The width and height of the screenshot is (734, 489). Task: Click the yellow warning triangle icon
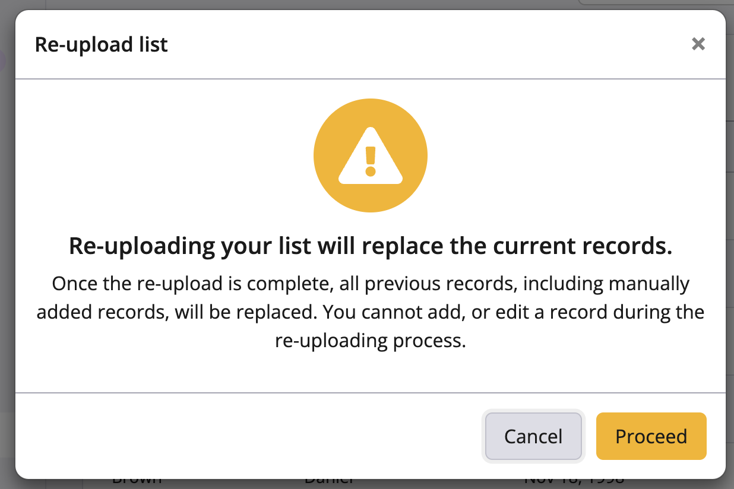371,155
